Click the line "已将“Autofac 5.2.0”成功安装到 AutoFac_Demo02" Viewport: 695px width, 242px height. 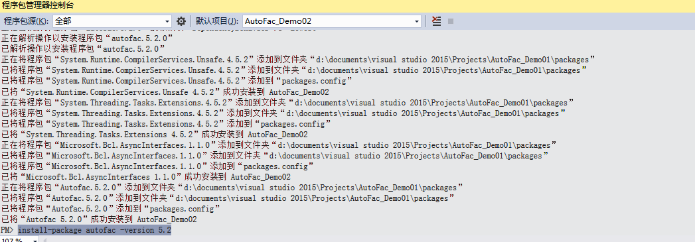99,219
